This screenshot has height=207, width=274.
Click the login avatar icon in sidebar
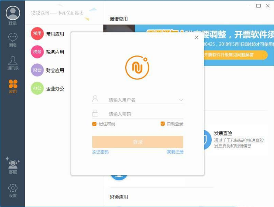13,13
